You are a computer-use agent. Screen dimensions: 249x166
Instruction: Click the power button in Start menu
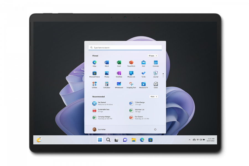click(x=155, y=129)
